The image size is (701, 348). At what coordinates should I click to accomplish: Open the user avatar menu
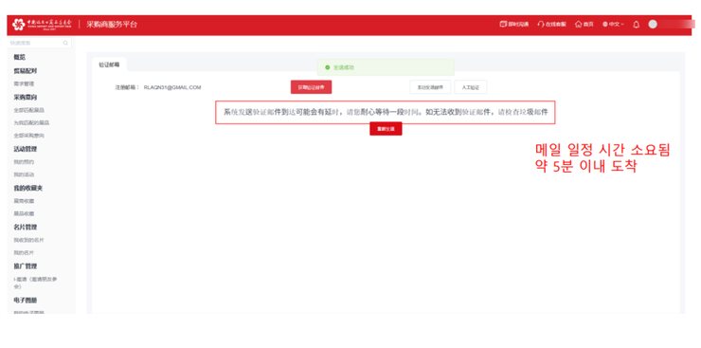(x=653, y=25)
